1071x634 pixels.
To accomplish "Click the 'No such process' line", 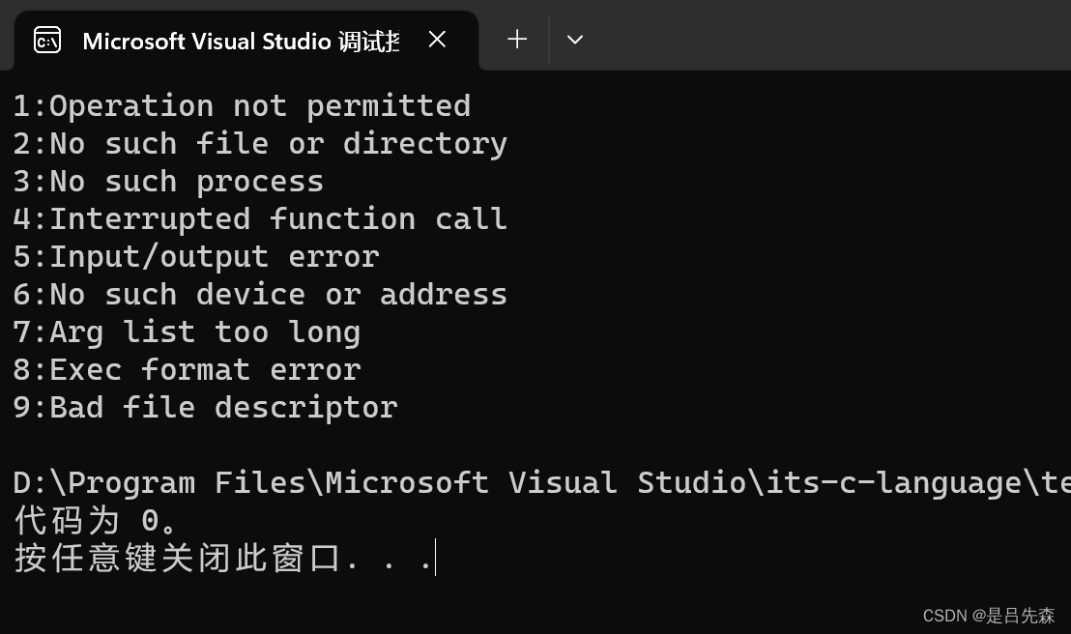I will pyautogui.click(x=168, y=181).
